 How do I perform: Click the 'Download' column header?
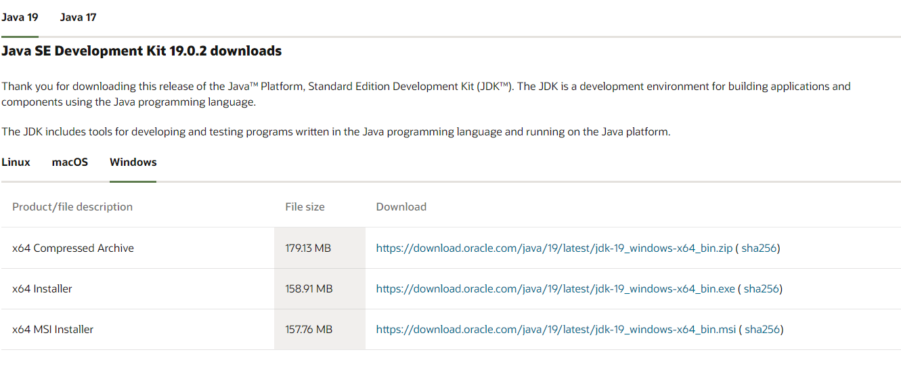point(401,207)
